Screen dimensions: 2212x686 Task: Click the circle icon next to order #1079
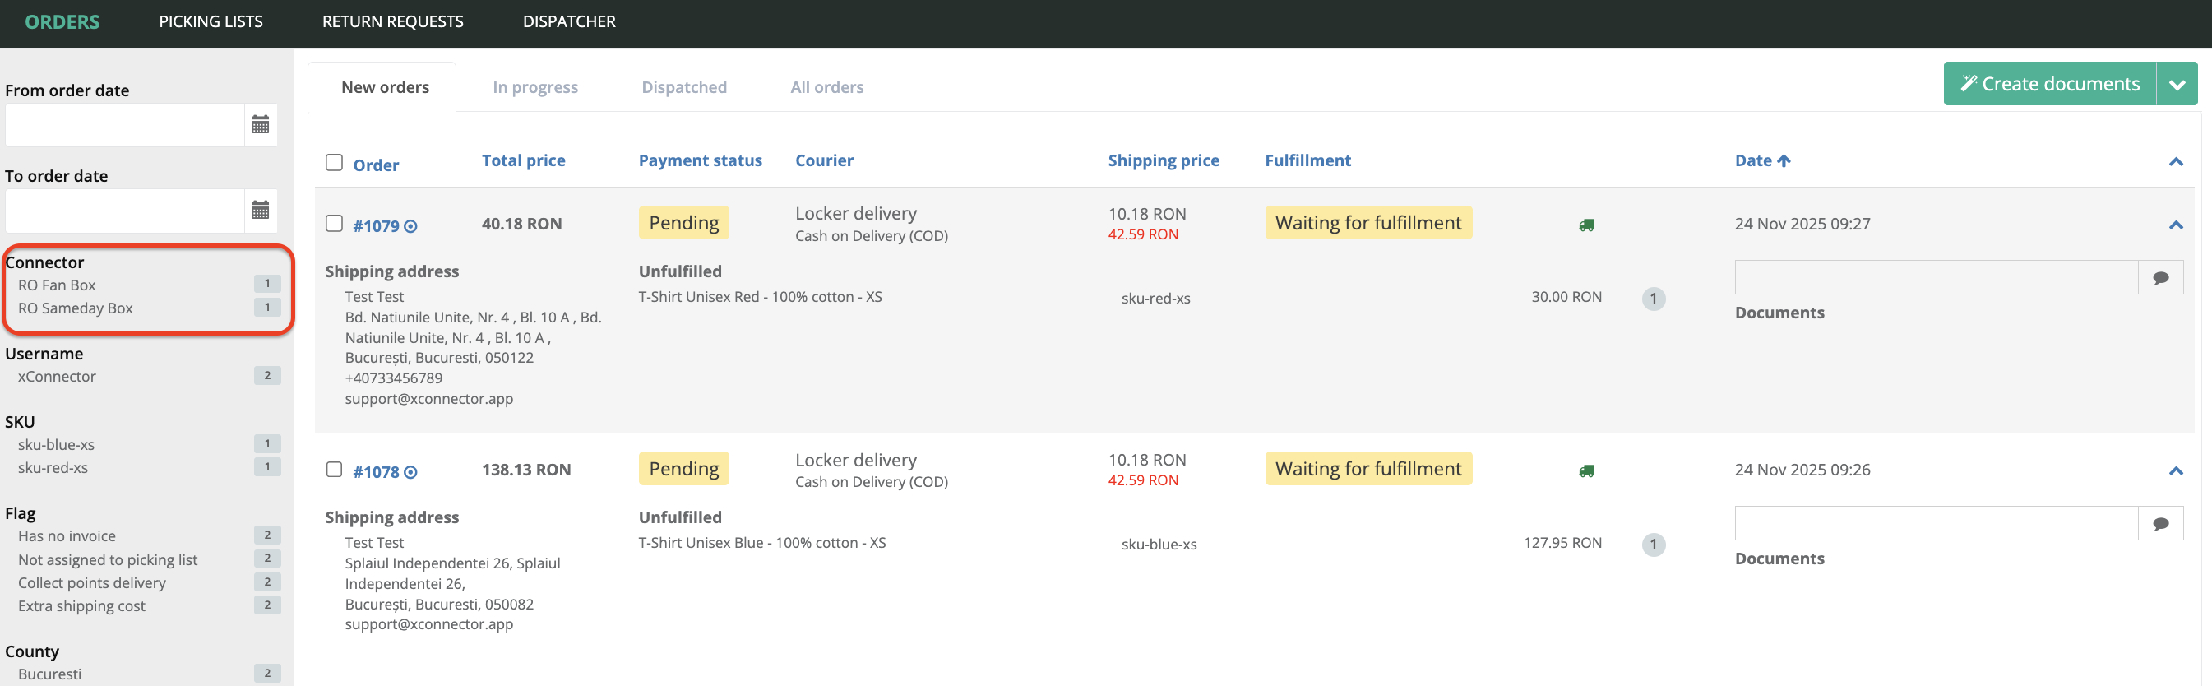[x=410, y=227]
